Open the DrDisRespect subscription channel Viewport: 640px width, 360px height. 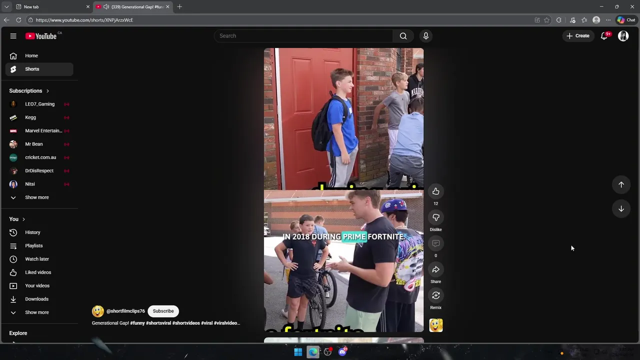click(x=39, y=171)
